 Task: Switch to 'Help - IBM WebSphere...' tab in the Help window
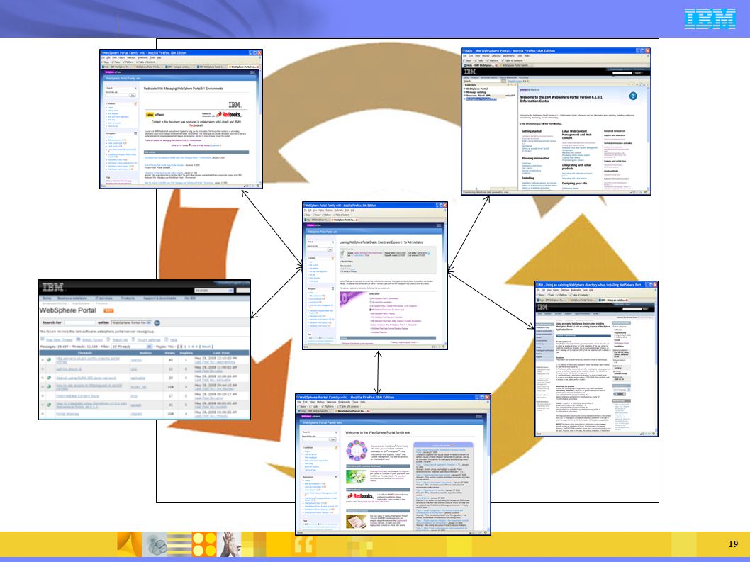[481, 65]
